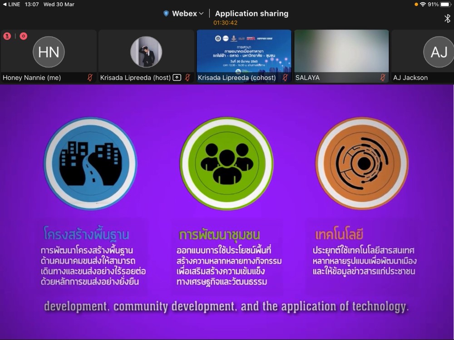Tap the HN avatar of Honey Nannie
The image size is (454, 340).
[x=49, y=52]
